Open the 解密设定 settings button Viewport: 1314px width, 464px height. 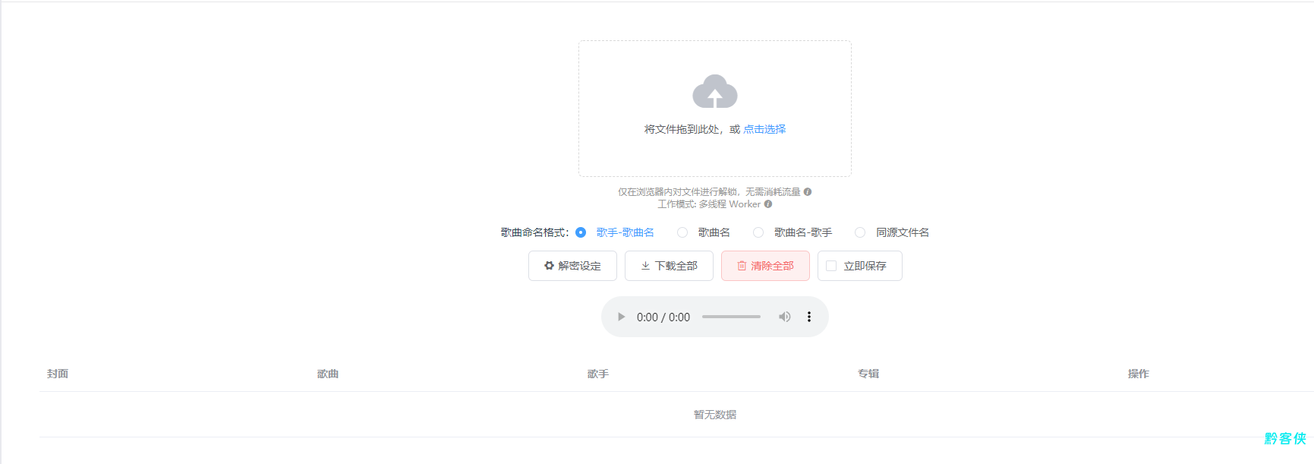click(x=572, y=266)
